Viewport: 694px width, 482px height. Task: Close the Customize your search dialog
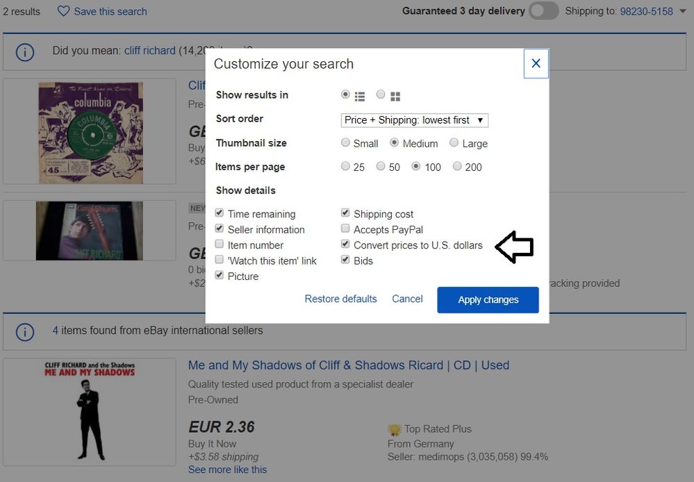[x=536, y=64]
